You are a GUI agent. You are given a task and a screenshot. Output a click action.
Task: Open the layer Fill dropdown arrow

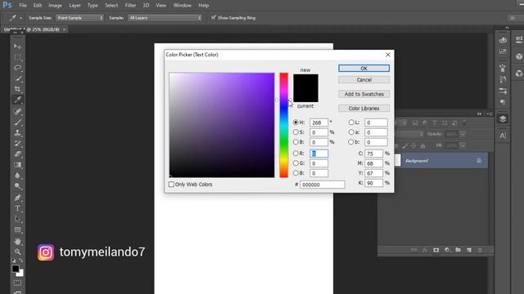click(463, 145)
